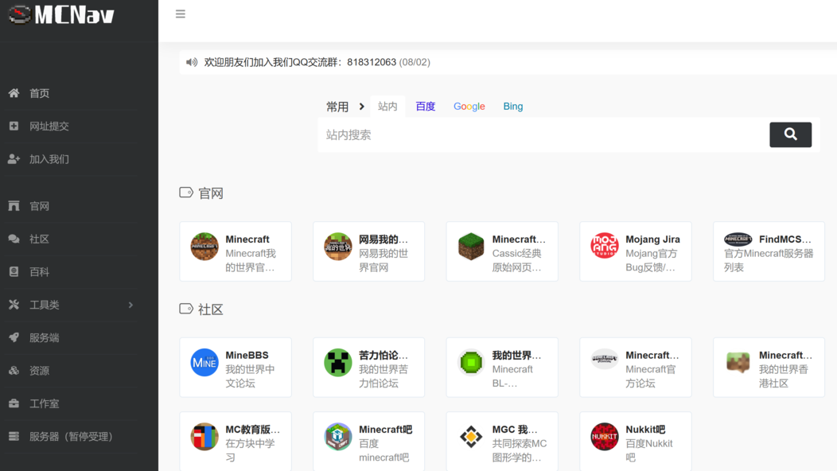Open the 常用 search category

point(337,107)
